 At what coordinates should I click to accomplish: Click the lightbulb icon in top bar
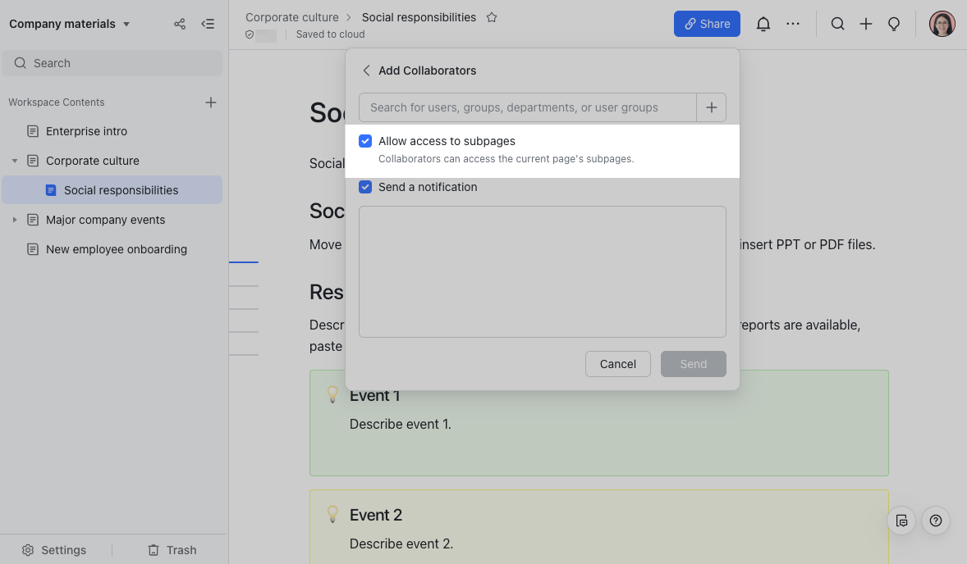click(x=894, y=24)
